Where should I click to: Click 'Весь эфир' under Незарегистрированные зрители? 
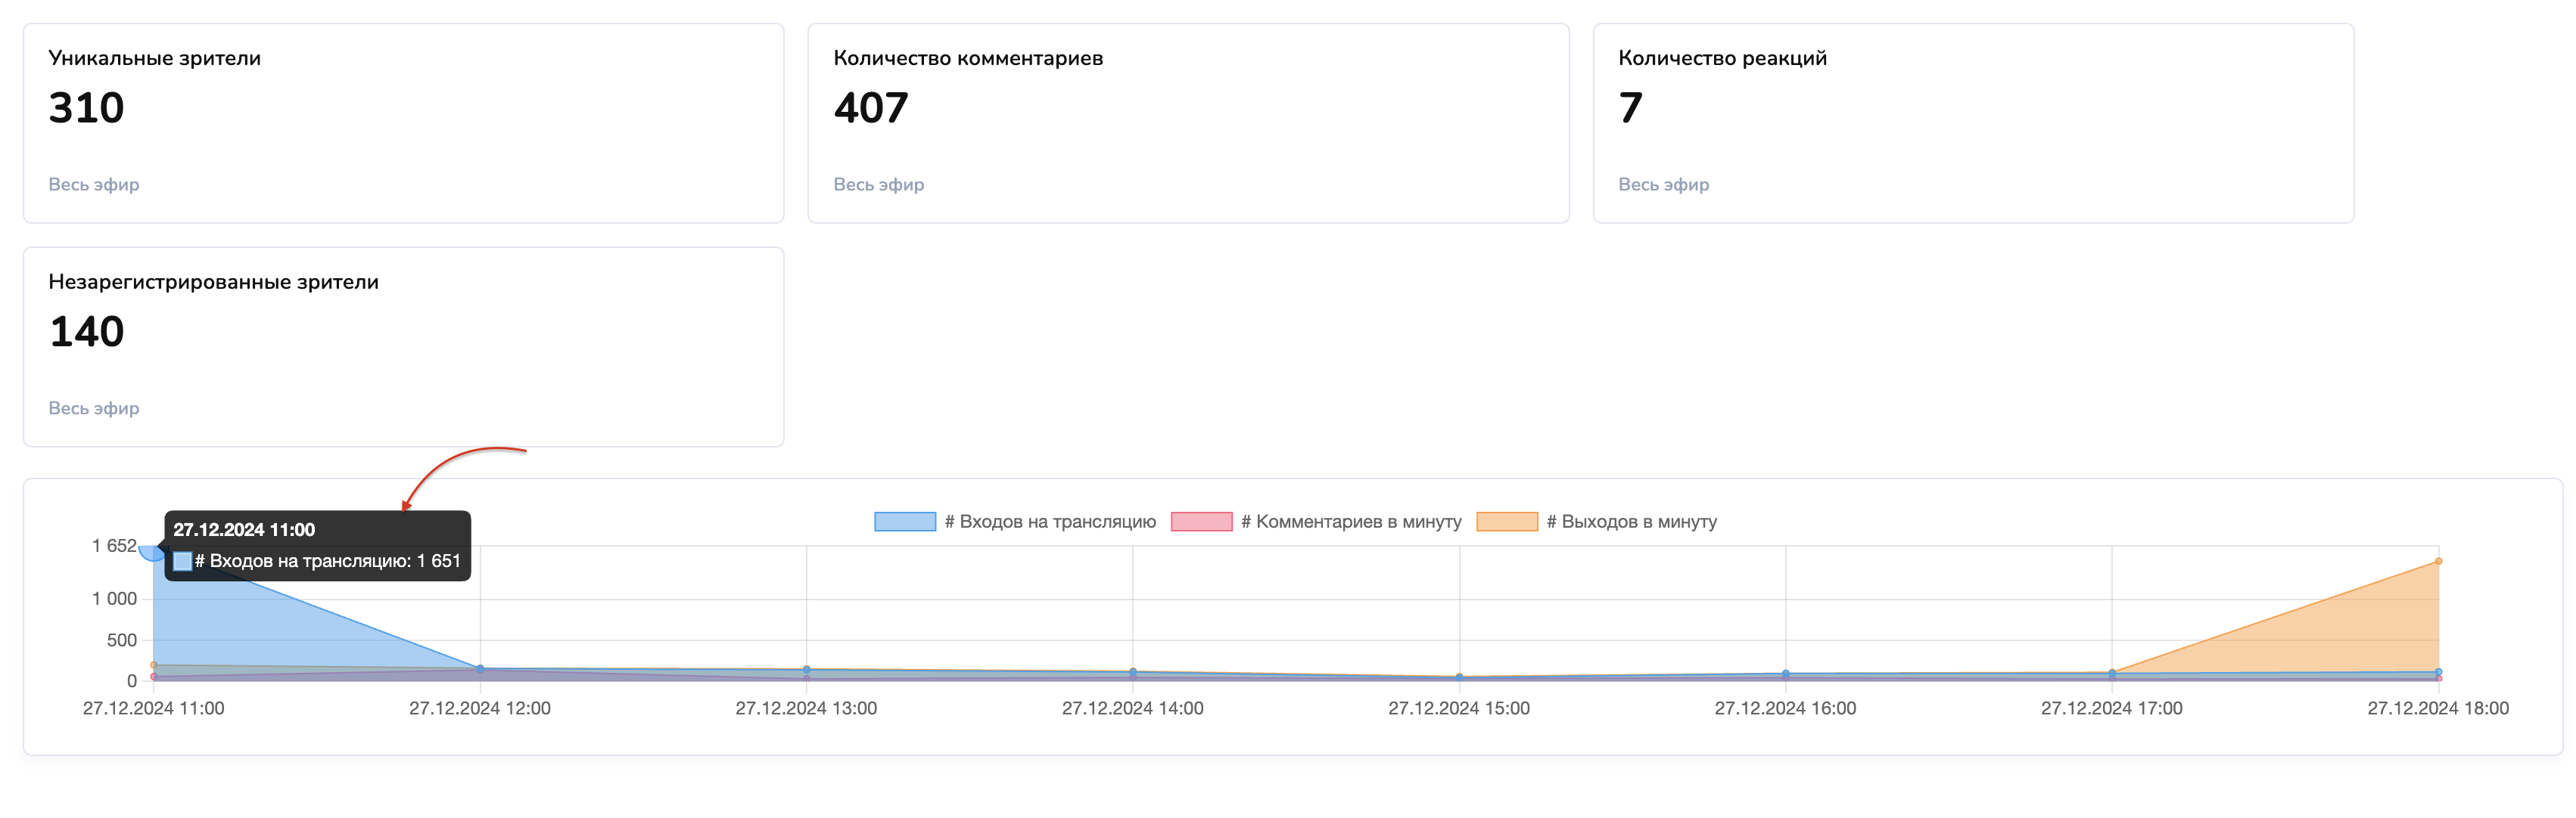point(94,408)
